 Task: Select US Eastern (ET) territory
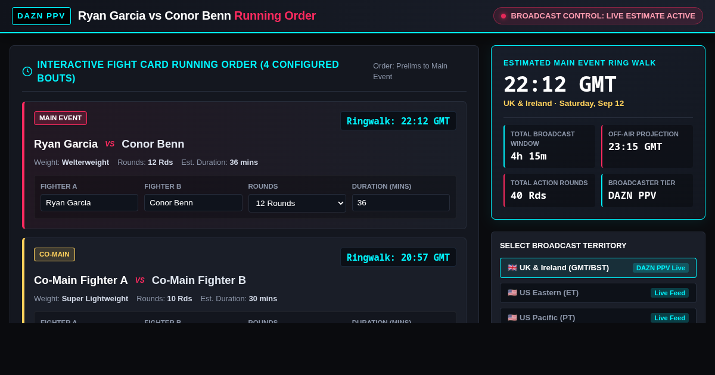coord(598,293)
